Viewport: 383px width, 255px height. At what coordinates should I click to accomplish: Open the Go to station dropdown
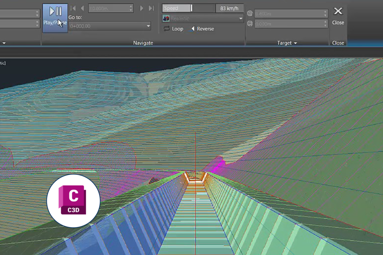pyautogui.click(x=148, y=26)
